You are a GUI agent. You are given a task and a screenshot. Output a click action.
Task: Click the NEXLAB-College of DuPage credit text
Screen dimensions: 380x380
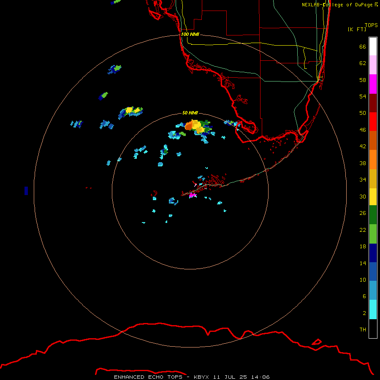pyautogui.click(x=340, y=5)
